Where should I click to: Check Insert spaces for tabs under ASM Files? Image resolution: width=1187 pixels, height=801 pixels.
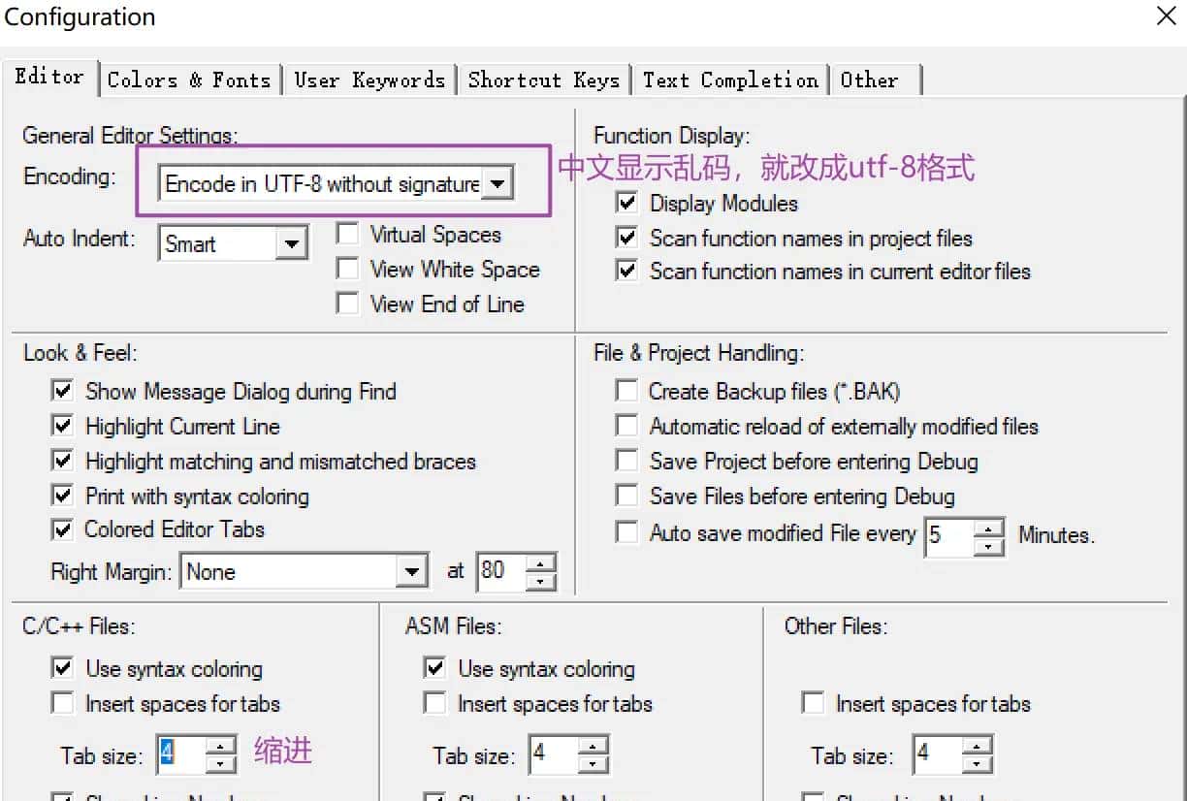435,704
